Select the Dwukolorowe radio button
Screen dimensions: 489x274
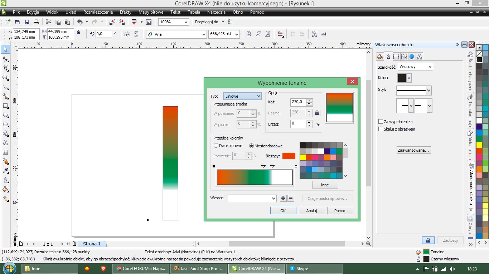(x=216, y=146)
